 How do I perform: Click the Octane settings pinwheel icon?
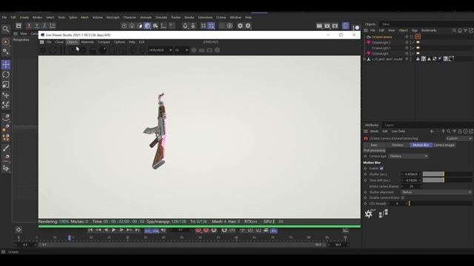tap(369, 214)
